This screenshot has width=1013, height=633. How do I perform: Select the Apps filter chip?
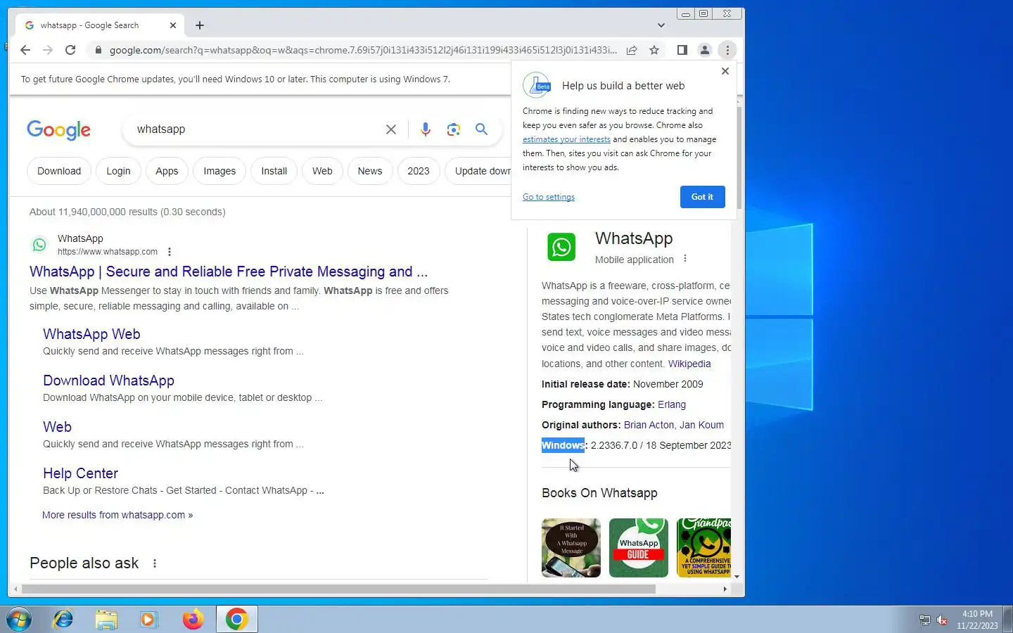167,171
